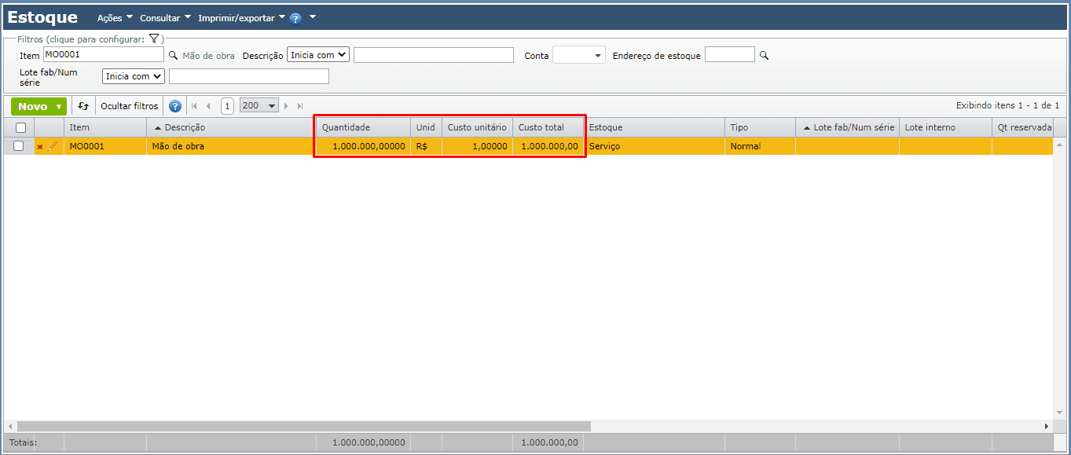Sort by Estoque column header
This screenshot has height=455, width=1071.
pyautogui.click(x=654, y=127)
